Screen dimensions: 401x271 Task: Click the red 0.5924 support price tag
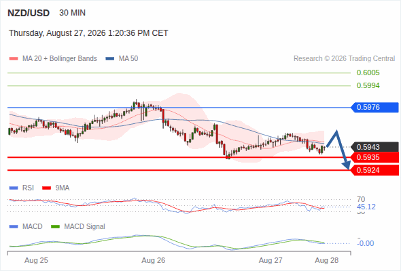(x=374, y=170)
